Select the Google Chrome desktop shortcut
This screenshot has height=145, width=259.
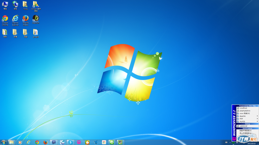click(5, 20)
